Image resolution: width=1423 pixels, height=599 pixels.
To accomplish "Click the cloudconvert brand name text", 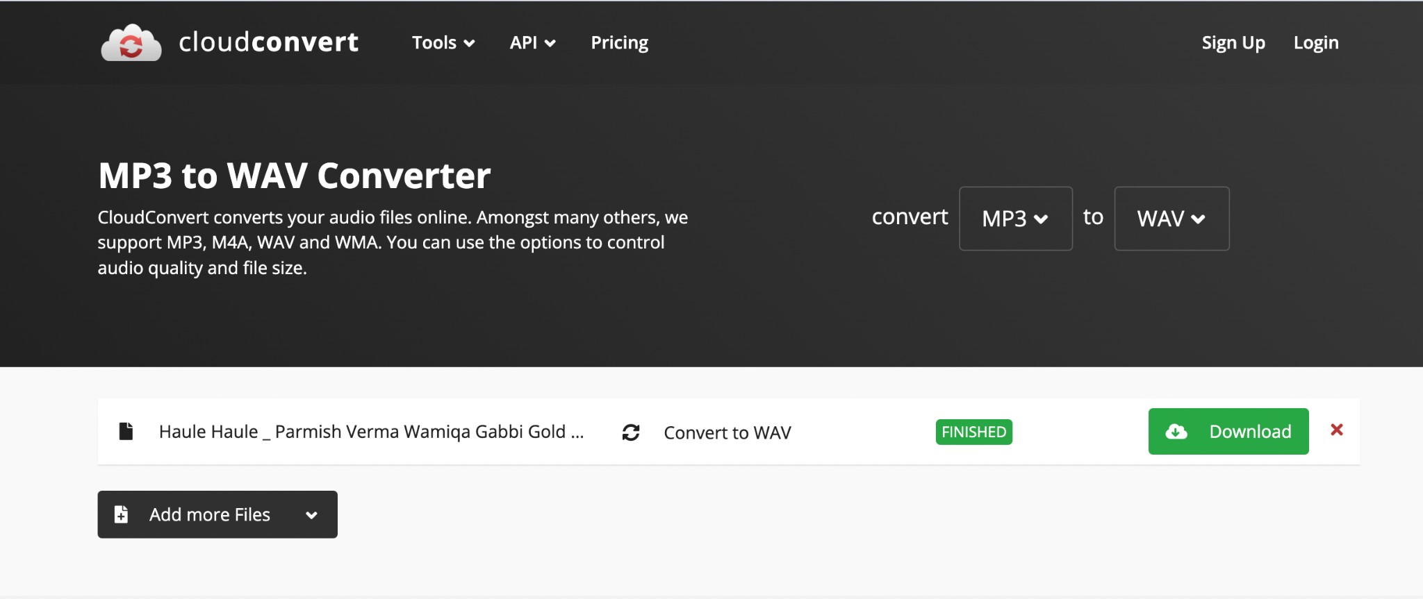I will tap(269, 42).
